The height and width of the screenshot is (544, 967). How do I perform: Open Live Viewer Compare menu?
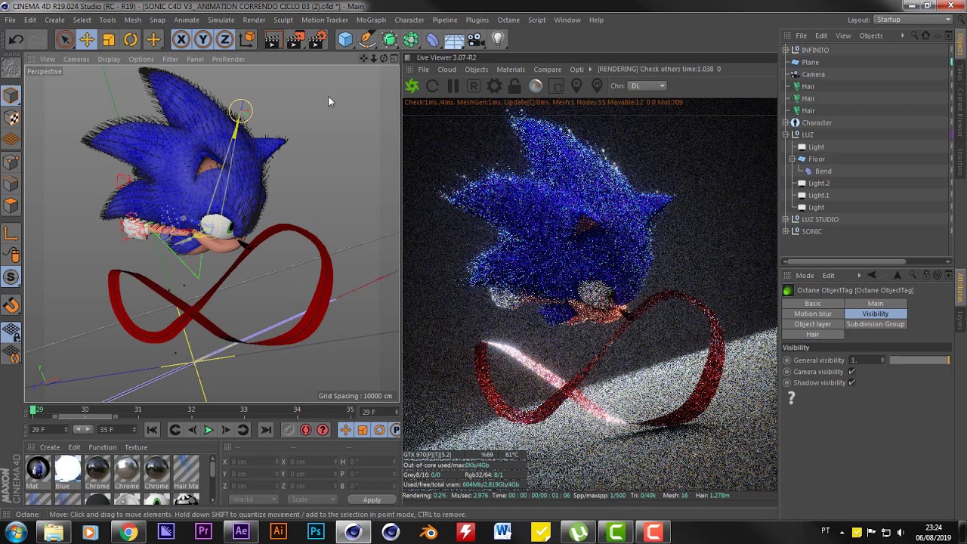pyautogui.click(x=548, y=70)
